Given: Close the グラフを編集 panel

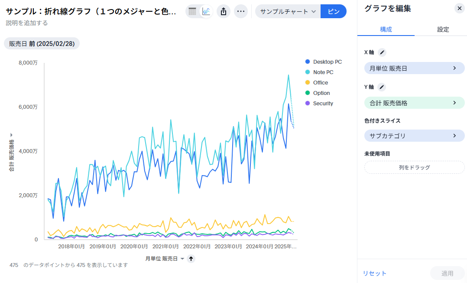Looking at the screenshot, I should pyautogui.click(x=460, y=8).
